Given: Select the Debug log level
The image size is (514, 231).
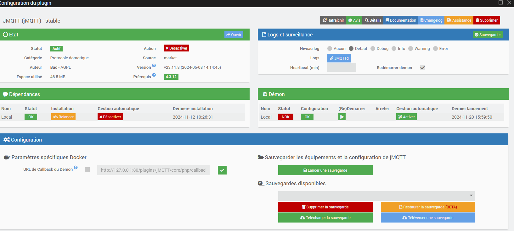Looking at the screenshot, I should coord(373,49).
